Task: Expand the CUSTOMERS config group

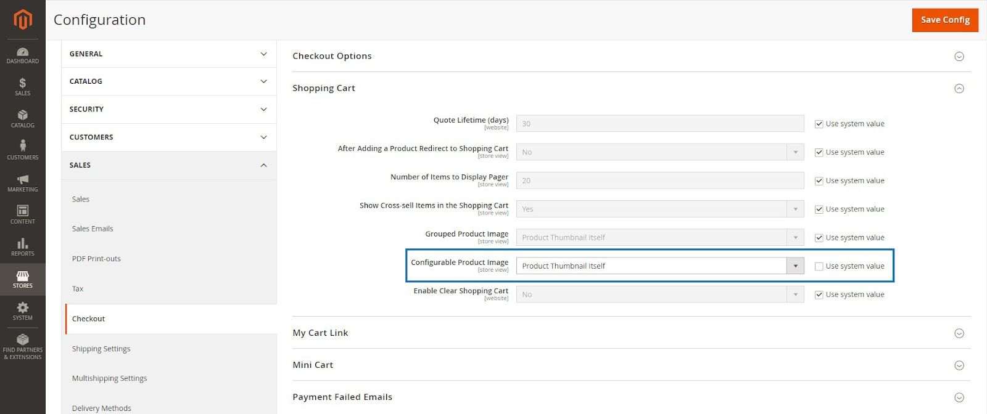Action: (169, 137)
